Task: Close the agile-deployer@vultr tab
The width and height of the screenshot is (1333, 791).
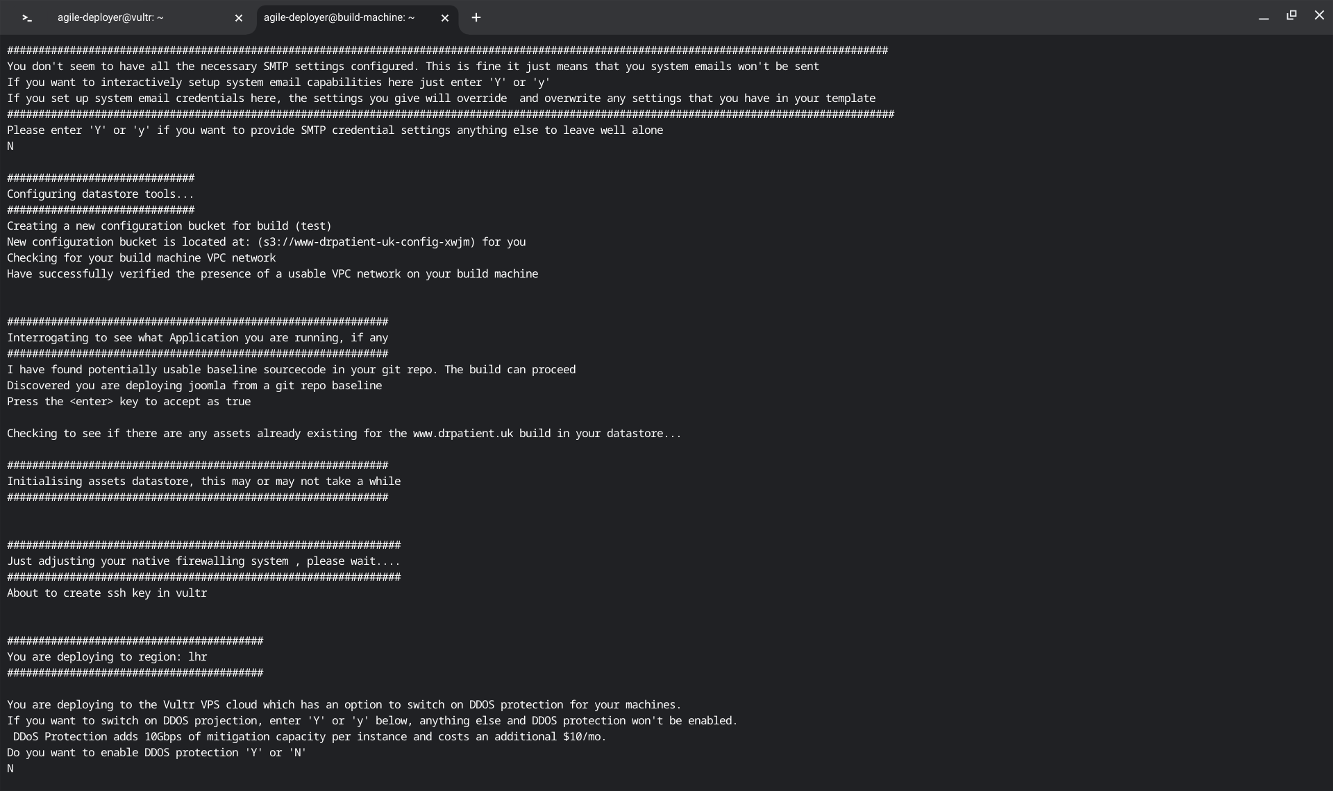Action: [239, 18]
